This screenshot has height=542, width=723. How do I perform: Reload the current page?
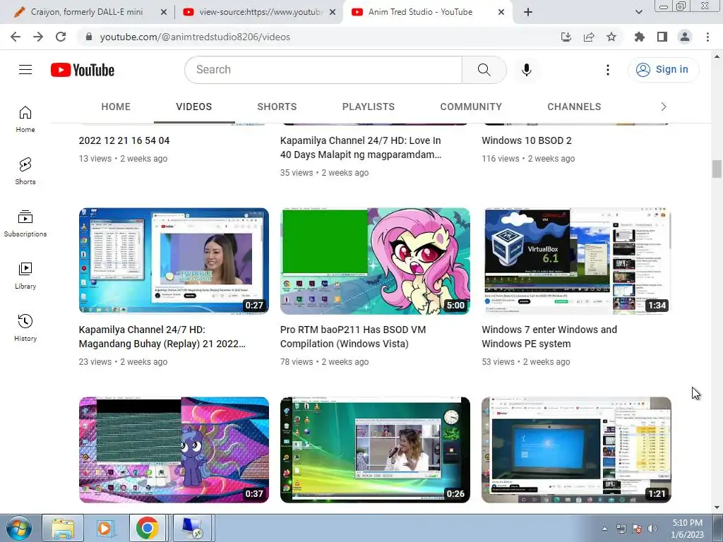point(61,37)
